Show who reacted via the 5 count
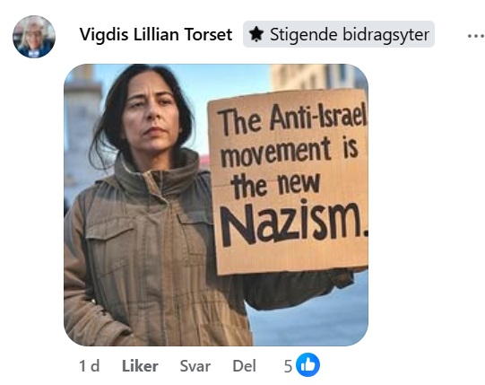485x385 pixels. [288, 366]
